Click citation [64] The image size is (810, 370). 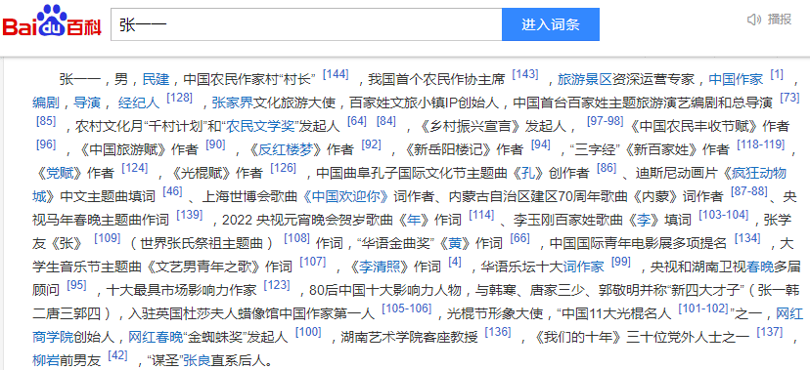(357, 121)
